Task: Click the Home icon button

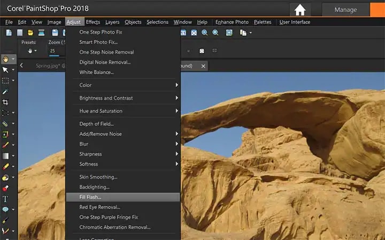Action: point(300,10)
